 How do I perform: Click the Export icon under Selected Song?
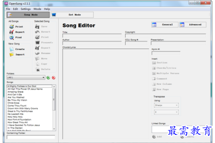(x=37, y=48)
